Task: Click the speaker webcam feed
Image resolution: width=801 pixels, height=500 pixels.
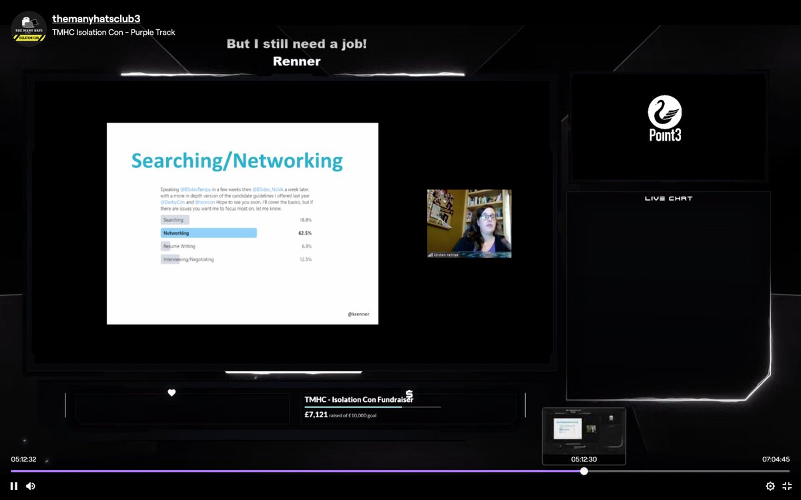Action: click(x=469, y=223)
